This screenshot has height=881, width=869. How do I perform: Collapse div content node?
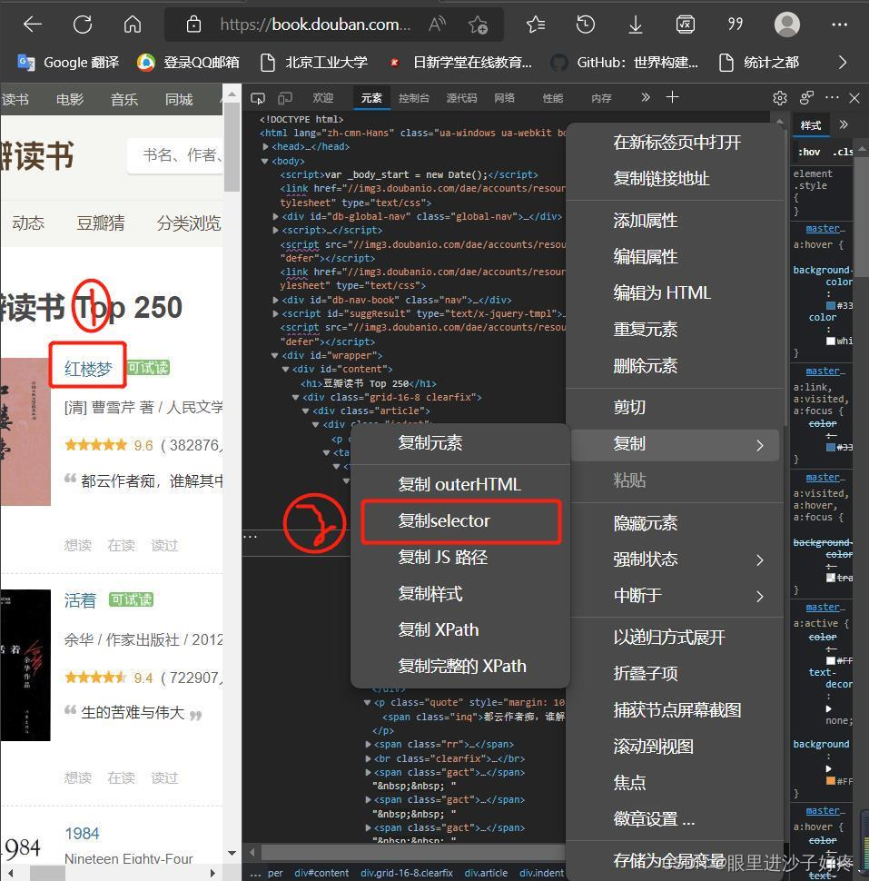[285, 369]
